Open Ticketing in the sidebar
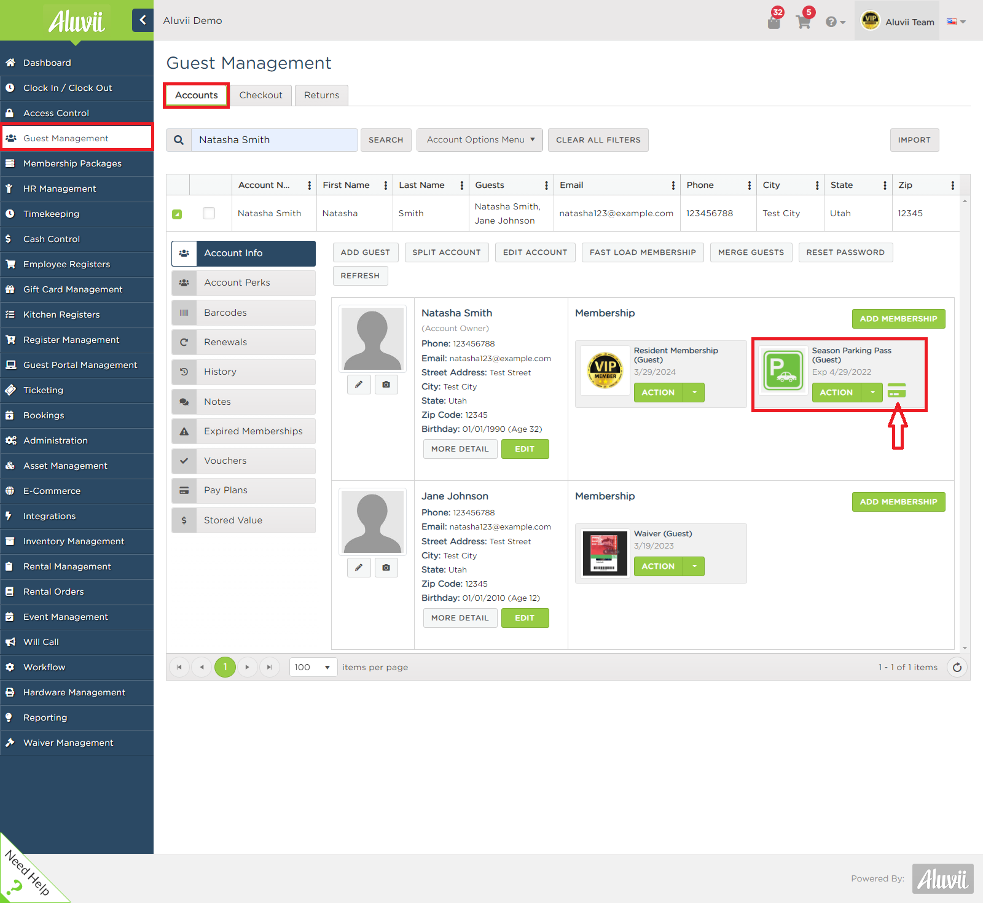Image resolution: width=983 pixels, height=903 pixels. [77, 390]
